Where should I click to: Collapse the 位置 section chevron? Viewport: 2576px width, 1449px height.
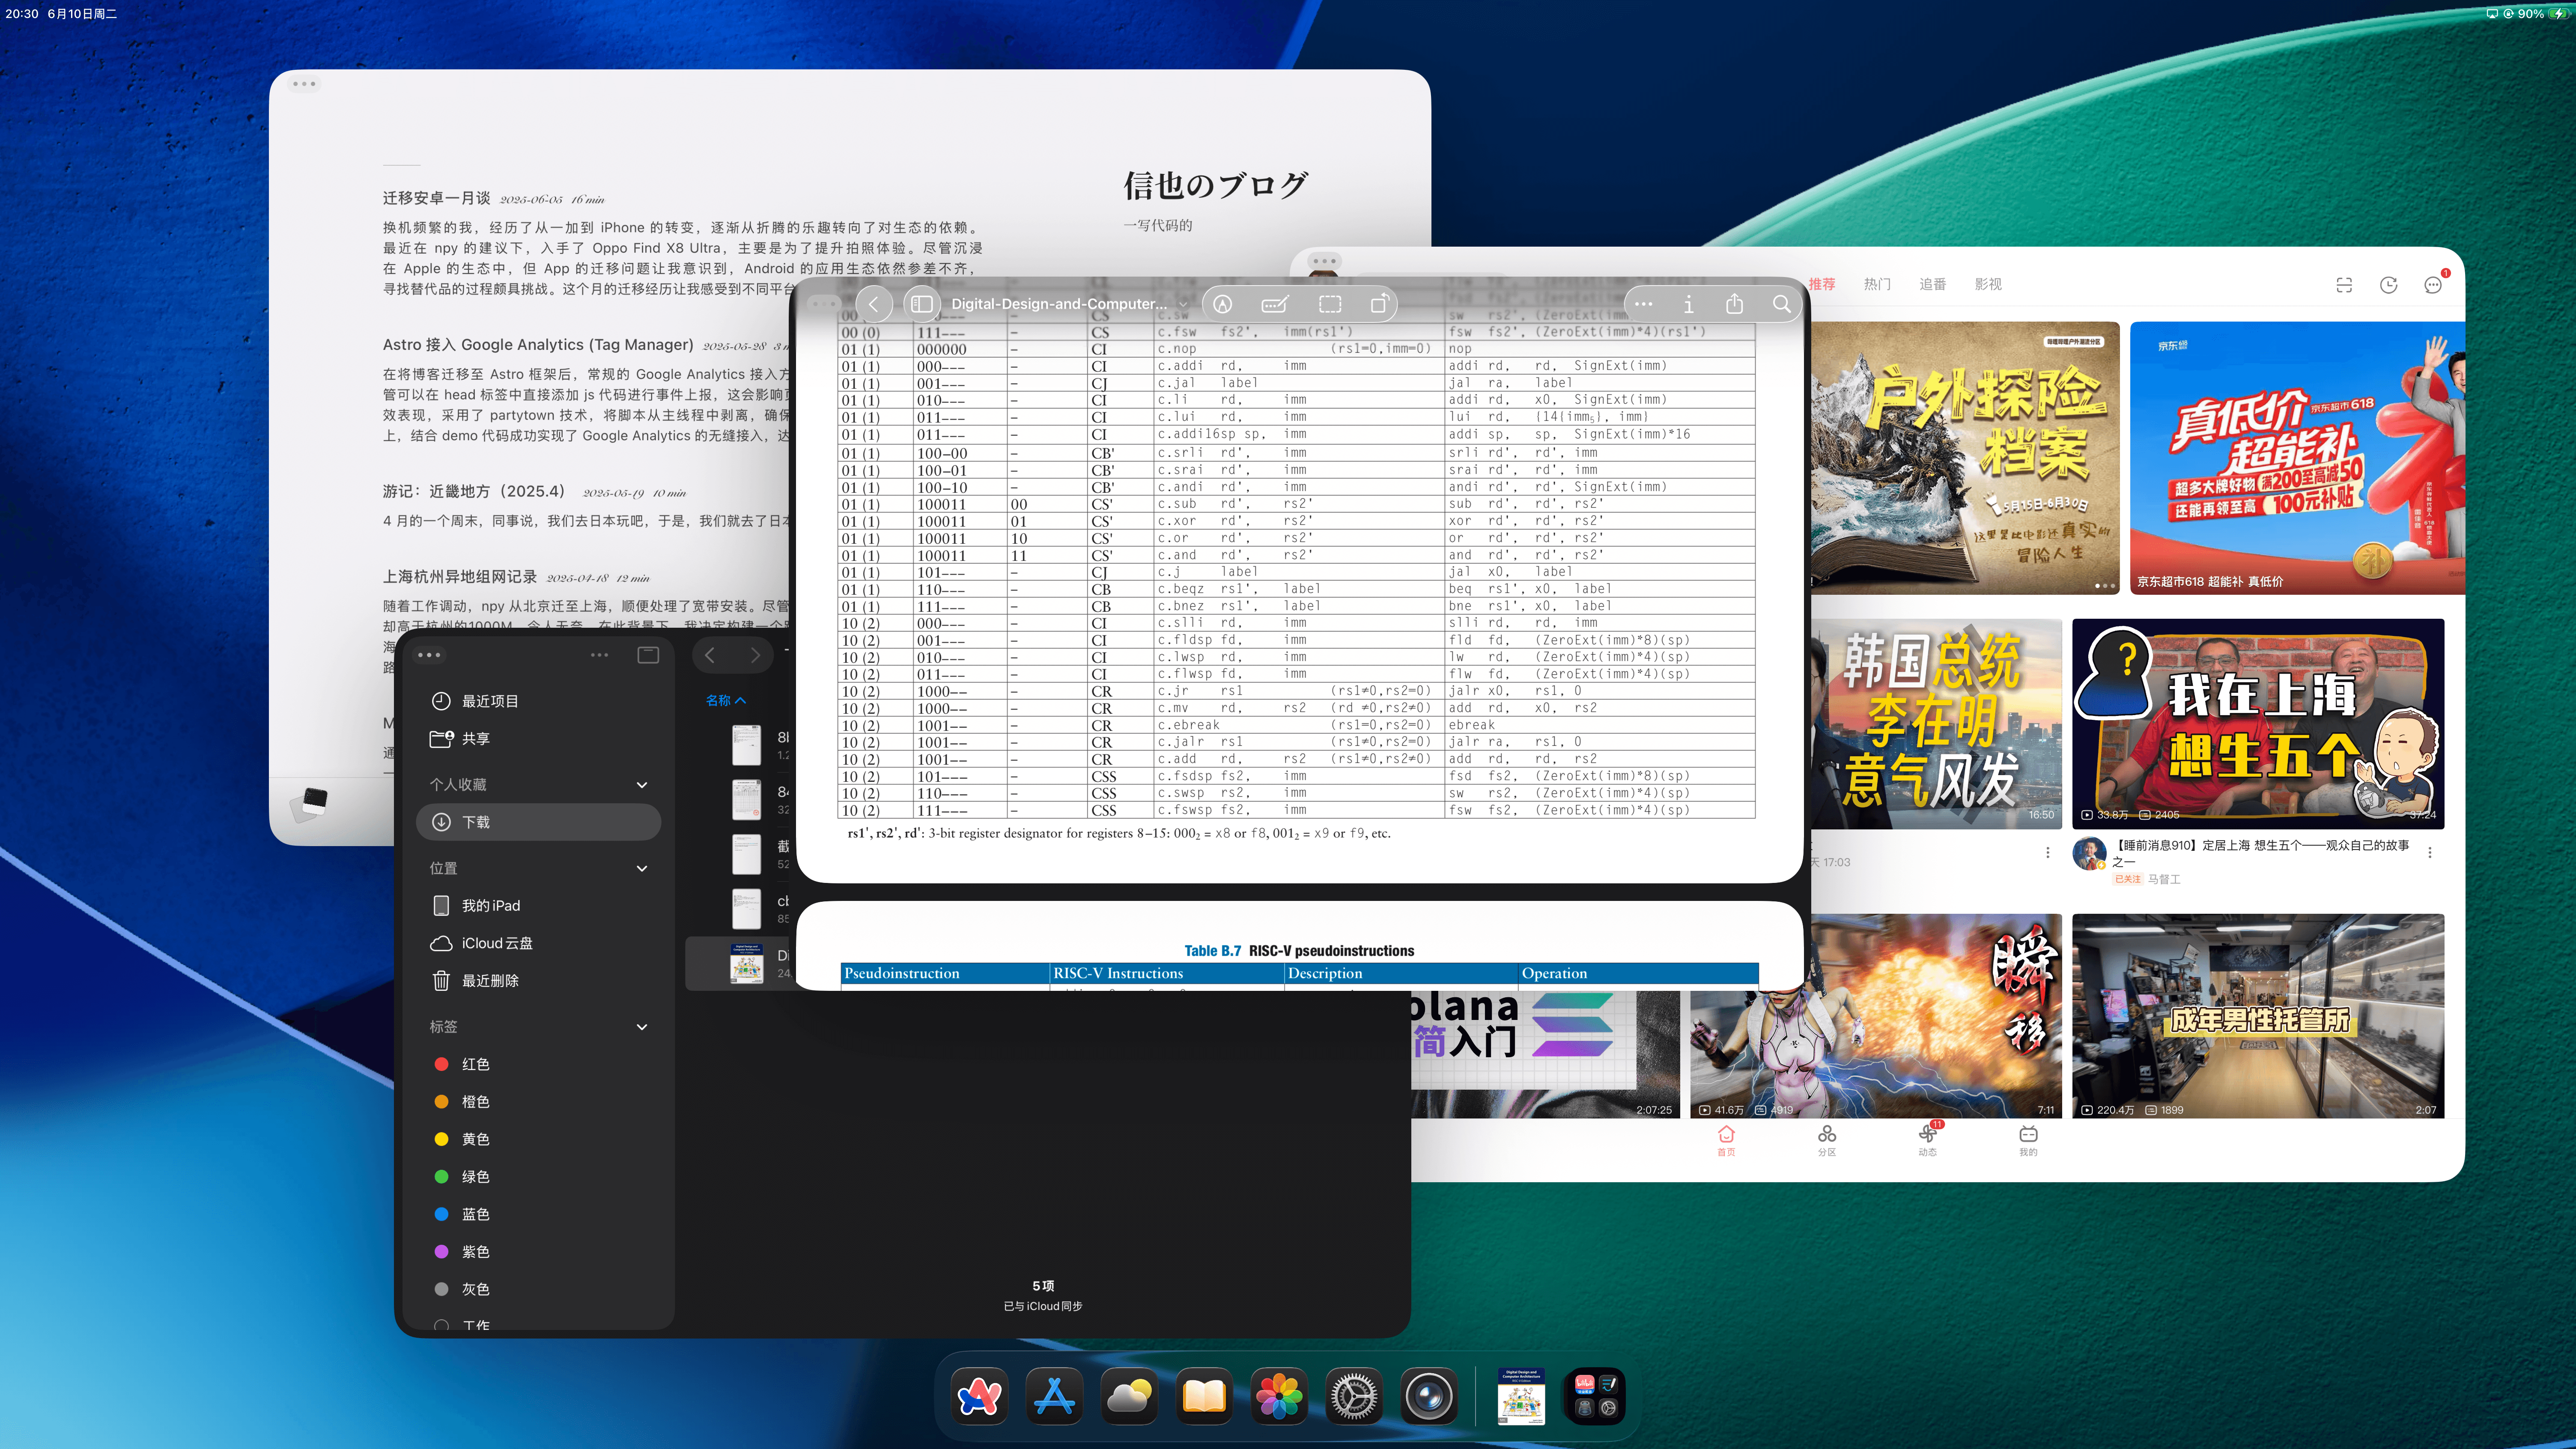tap(641, 868)
